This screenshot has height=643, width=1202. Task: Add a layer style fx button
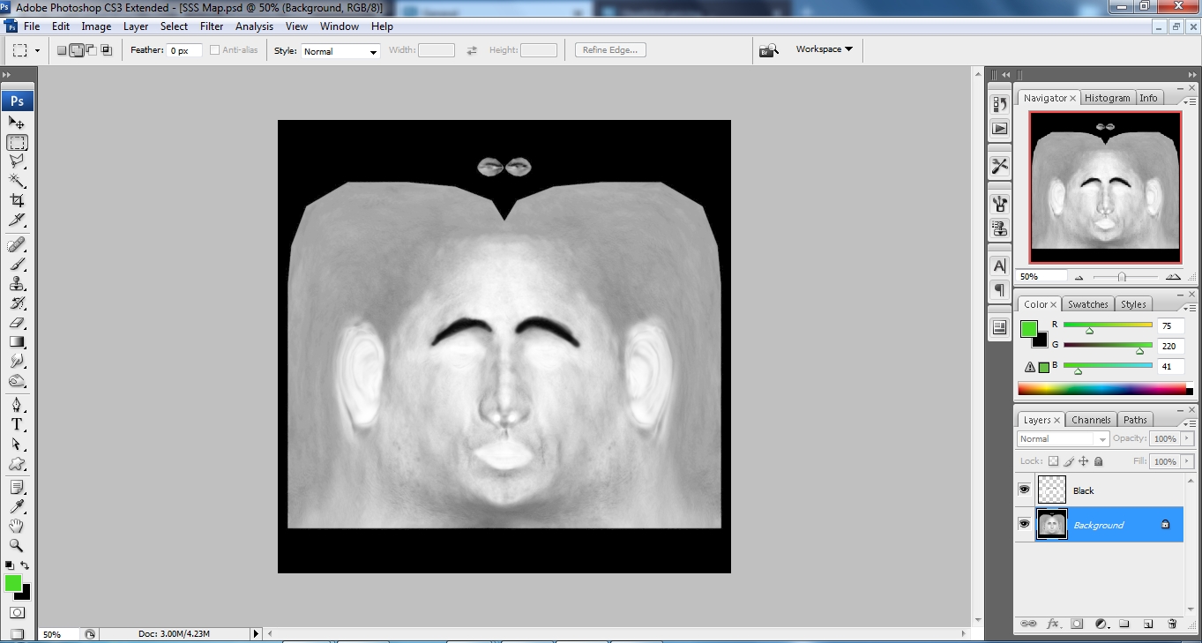[x=1052, y=624]
